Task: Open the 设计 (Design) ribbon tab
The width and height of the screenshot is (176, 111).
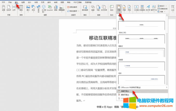Action: click(x=30, y=2)
